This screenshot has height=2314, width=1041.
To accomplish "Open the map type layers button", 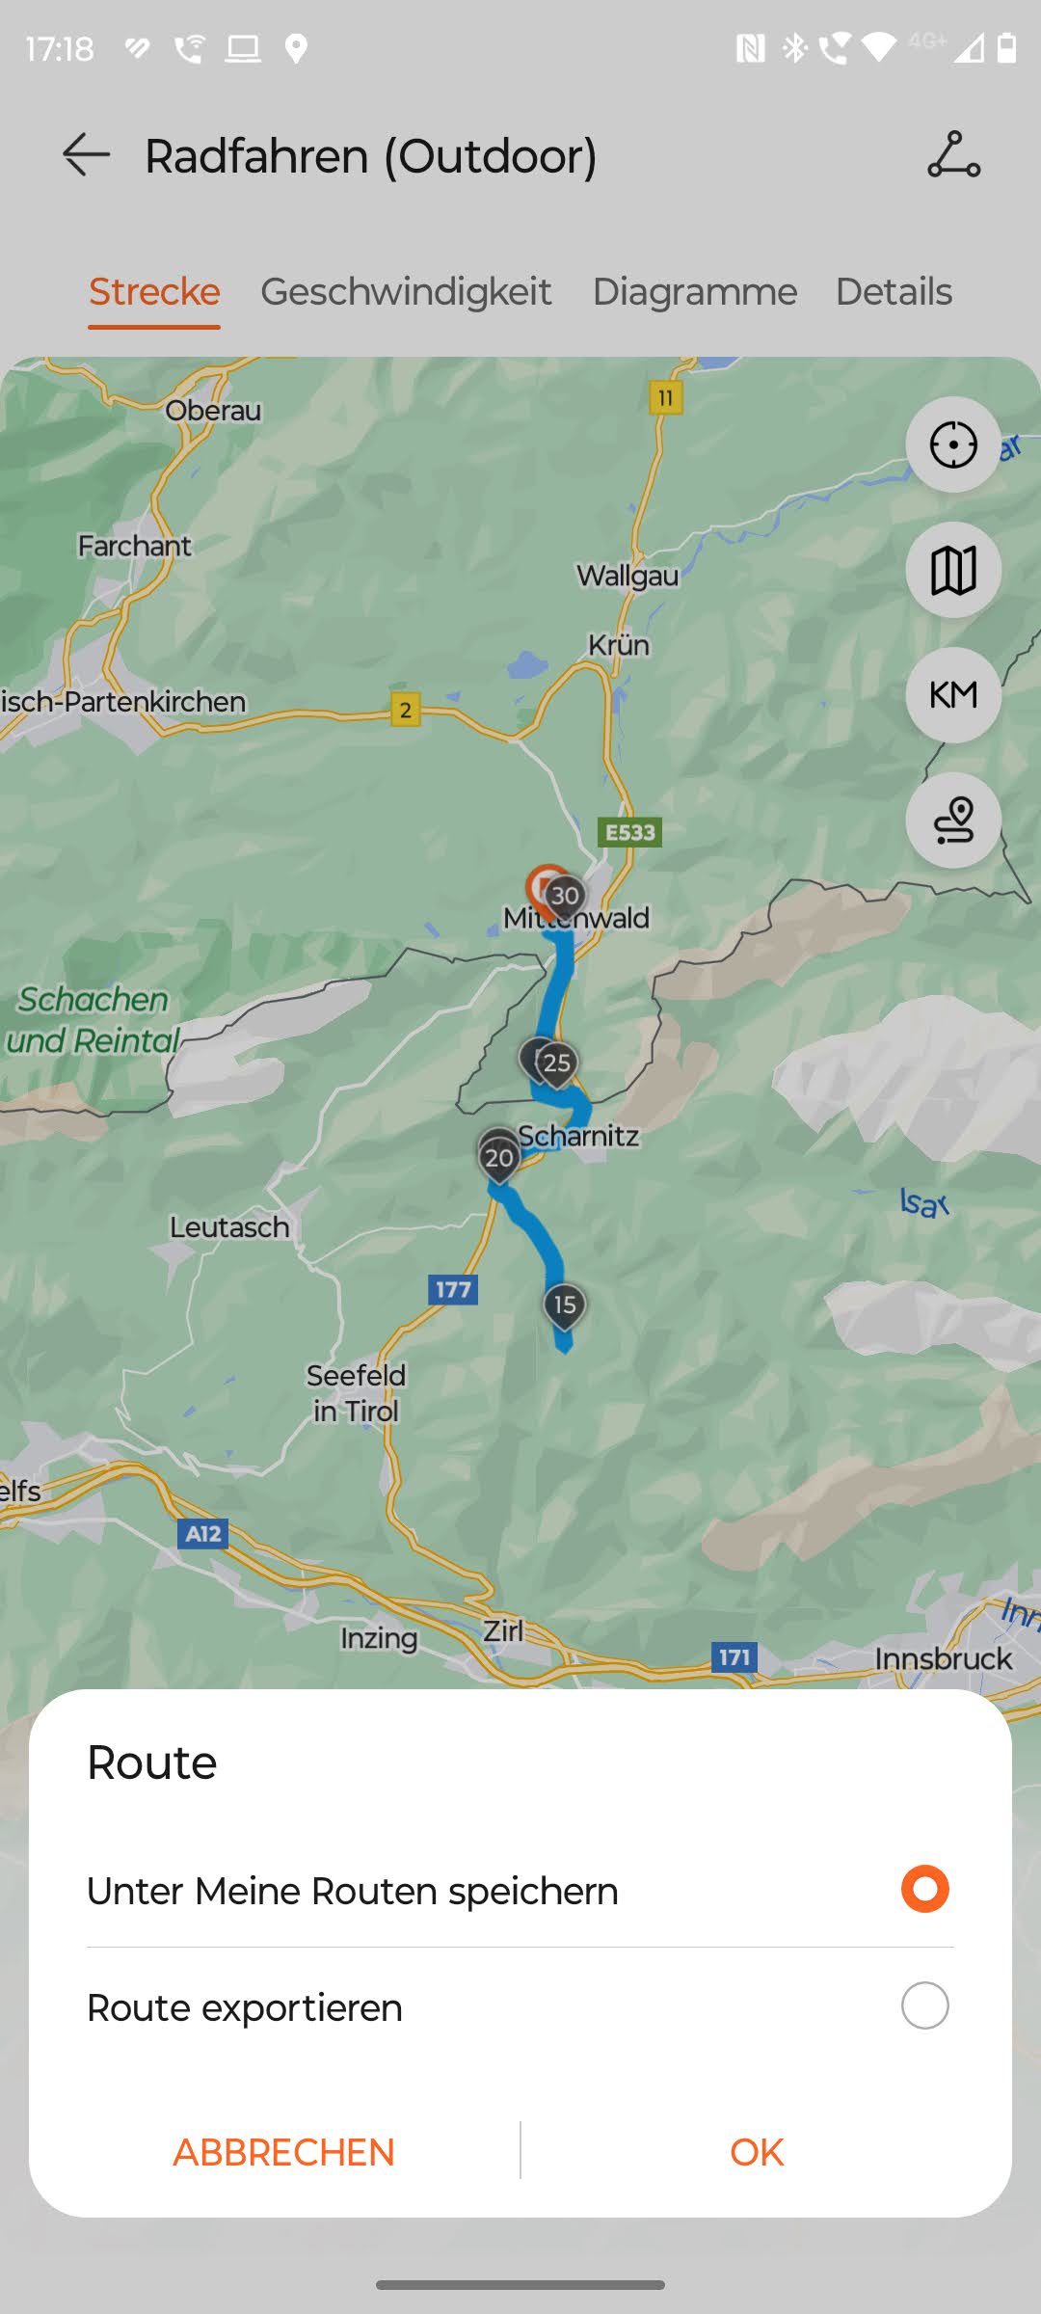I will point(953,570).
